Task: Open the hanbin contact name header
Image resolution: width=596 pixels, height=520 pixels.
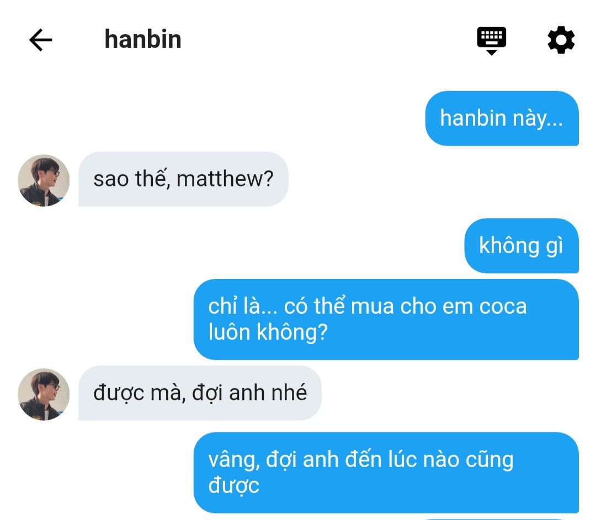Action: tap(143, 40)
